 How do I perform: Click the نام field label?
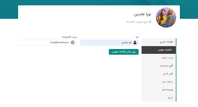(x=137, y=37)
